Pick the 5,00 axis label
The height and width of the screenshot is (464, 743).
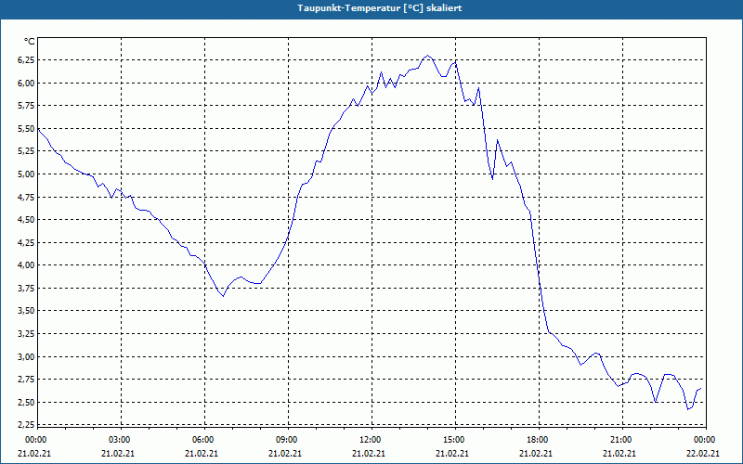pos(26,174)
